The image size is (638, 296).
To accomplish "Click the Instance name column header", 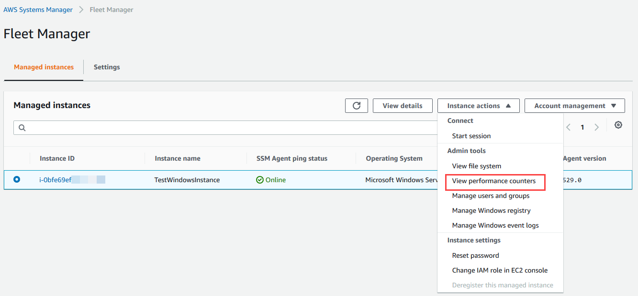I will pos(178,158).
